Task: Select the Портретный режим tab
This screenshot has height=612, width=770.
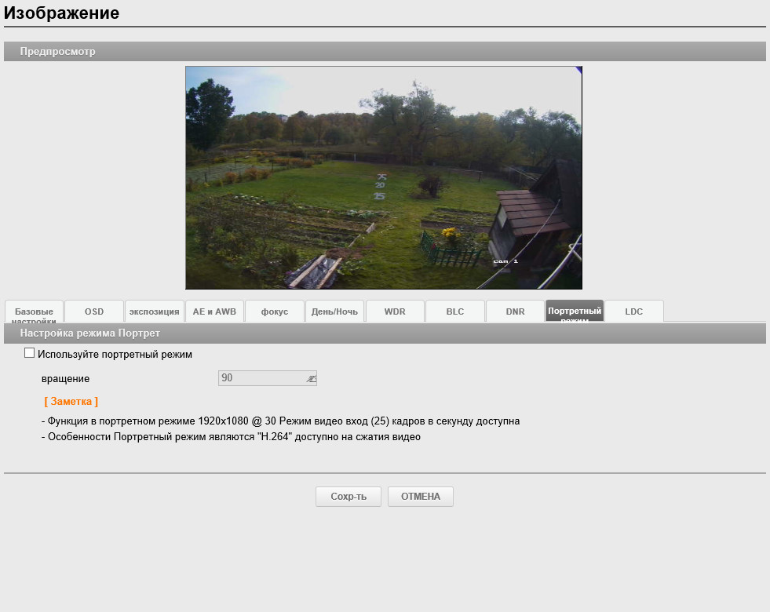Action: [x=575, y=311]
